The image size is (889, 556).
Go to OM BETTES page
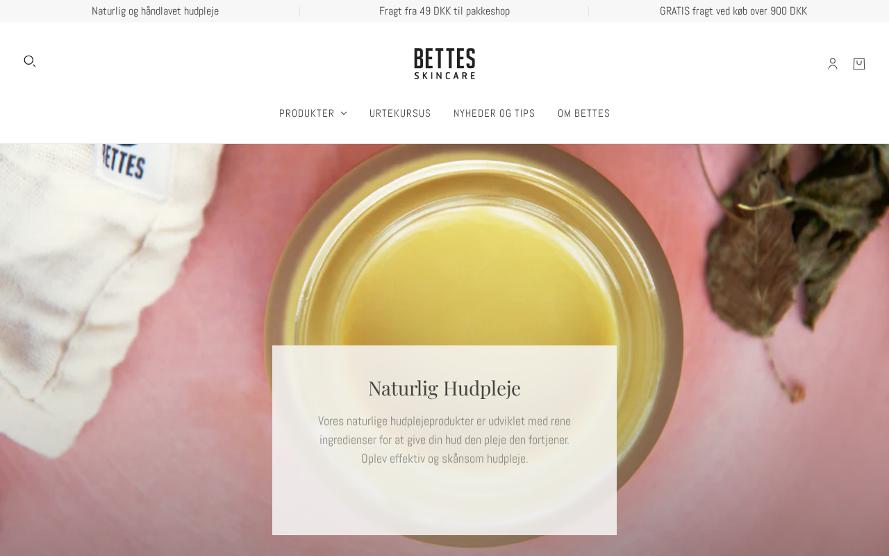pos(584,113)
